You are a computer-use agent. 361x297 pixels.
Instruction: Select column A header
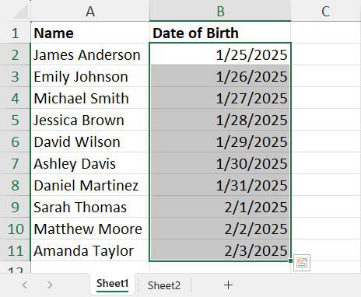90,11
